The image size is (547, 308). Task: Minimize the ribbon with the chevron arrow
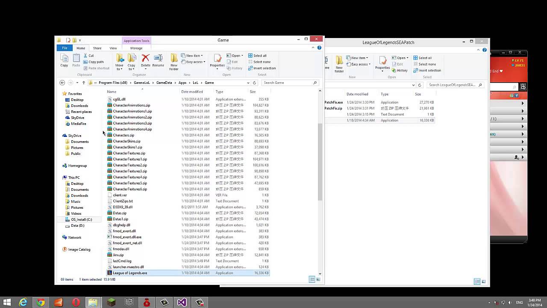click(314, 48)
